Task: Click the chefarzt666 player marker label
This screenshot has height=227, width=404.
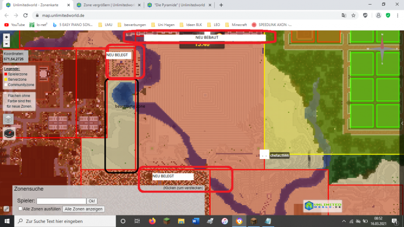Action: click(279, 156)
